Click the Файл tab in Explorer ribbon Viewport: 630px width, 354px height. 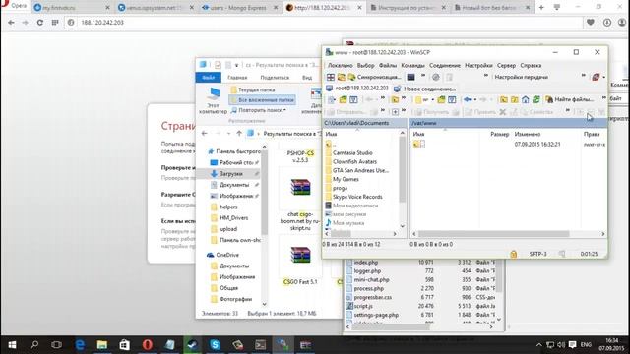[x=208, y=78]
